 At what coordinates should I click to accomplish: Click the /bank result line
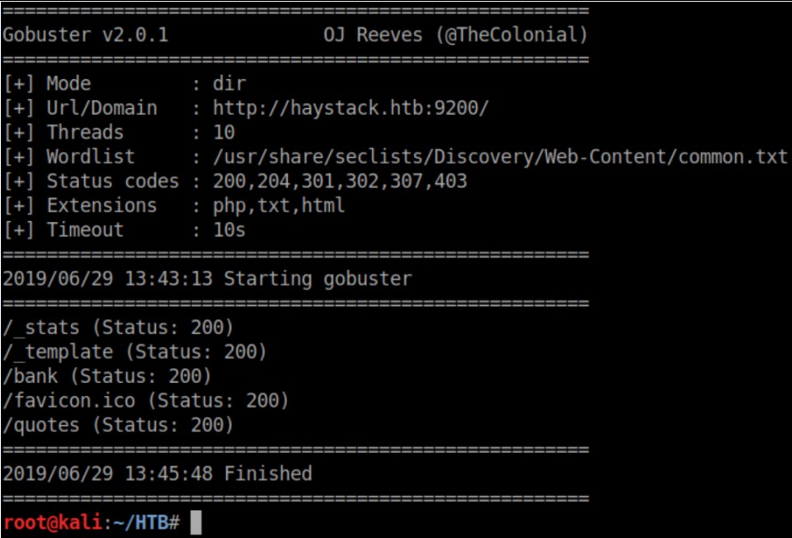click(x=107, y=376)
